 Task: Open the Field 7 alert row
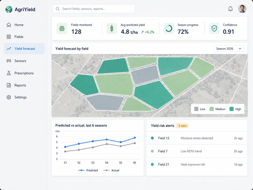197,151
